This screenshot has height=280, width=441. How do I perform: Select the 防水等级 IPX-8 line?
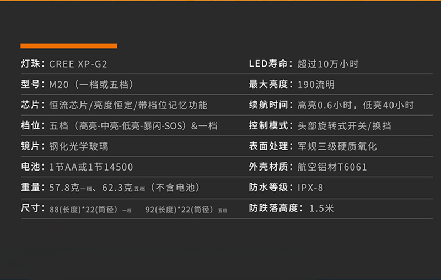tap(286, 188)
